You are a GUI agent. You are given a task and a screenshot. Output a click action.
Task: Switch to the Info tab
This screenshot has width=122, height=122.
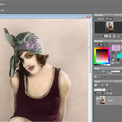coord(109,19)
